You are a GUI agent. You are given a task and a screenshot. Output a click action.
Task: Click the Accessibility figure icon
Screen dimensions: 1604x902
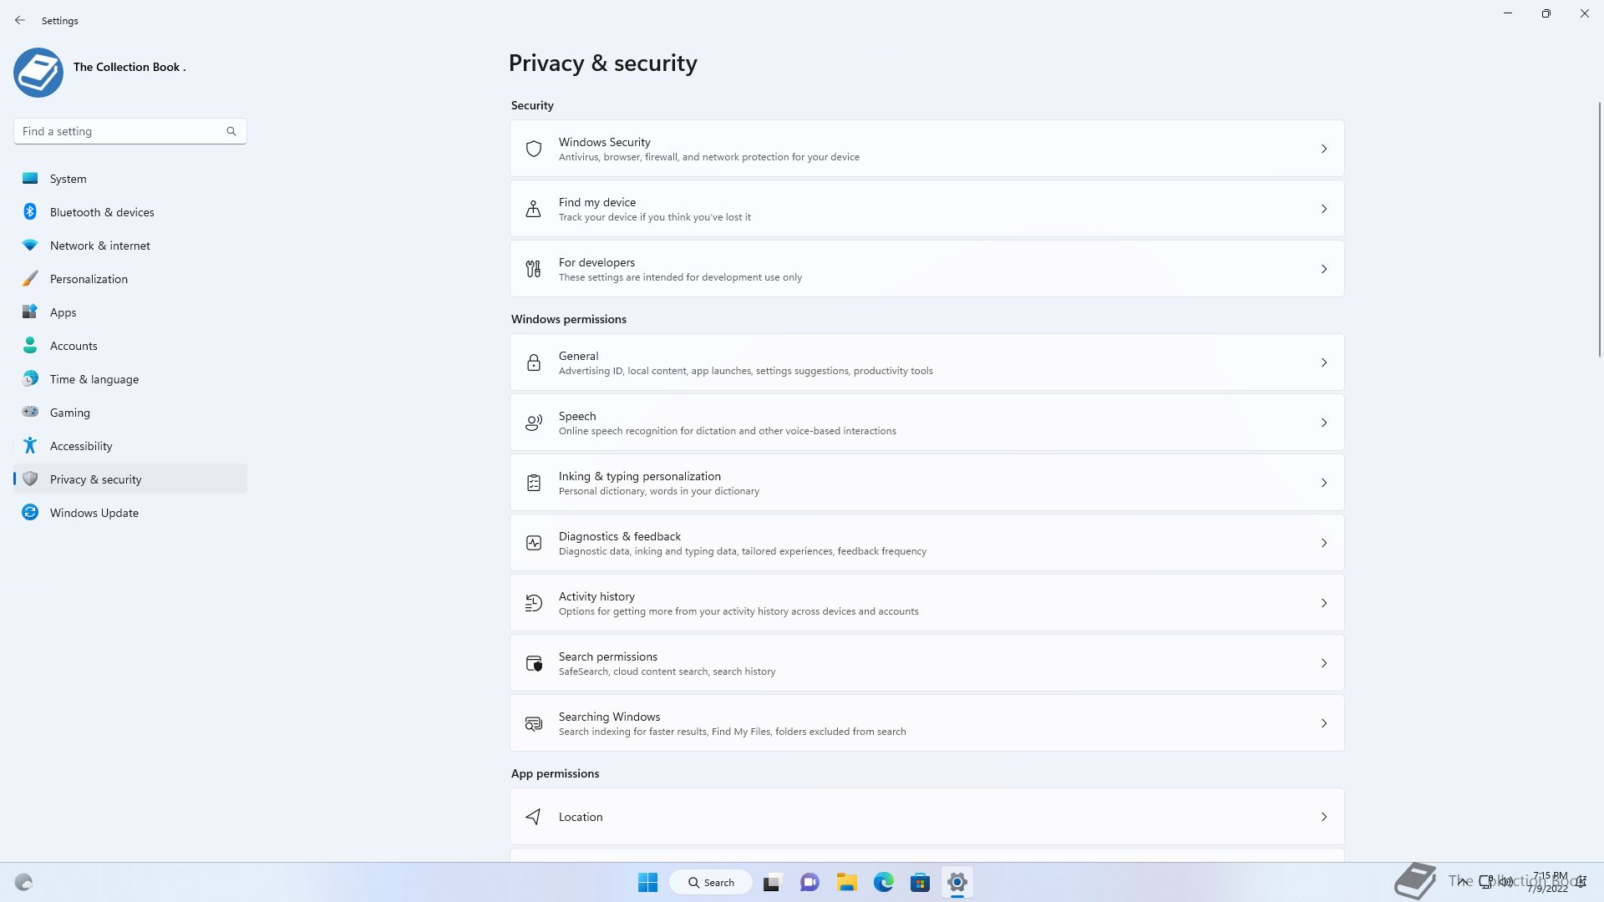tap(30, 445)
